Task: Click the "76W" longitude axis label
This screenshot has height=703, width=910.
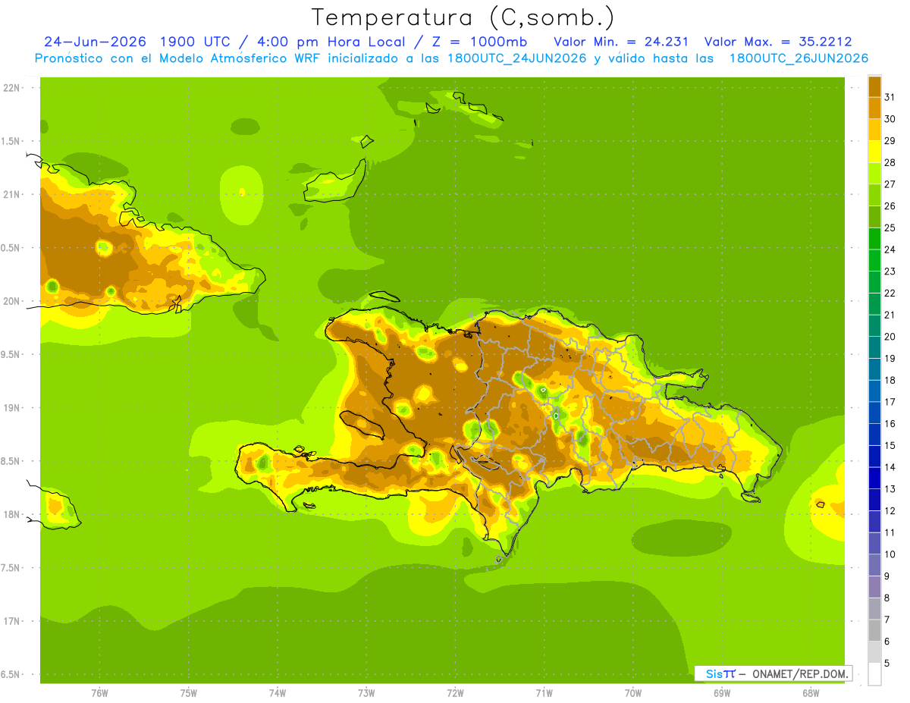Action: pyautogui.click(x=99, y=693)
